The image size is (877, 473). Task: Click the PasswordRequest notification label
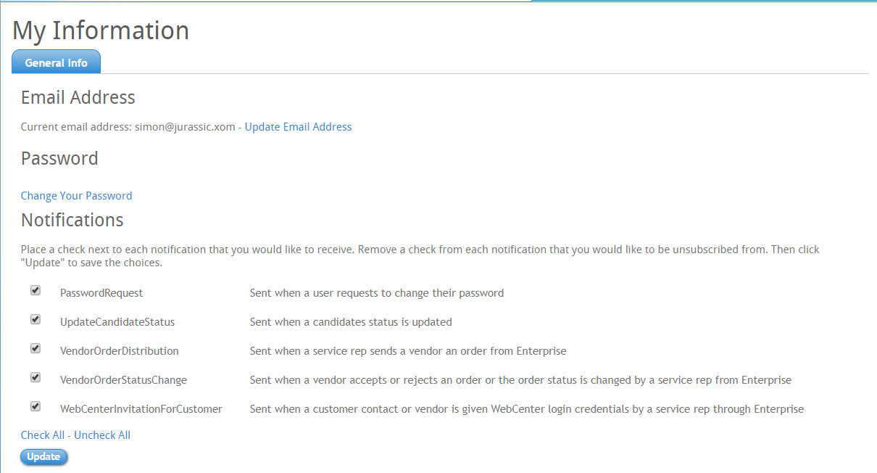101,293
